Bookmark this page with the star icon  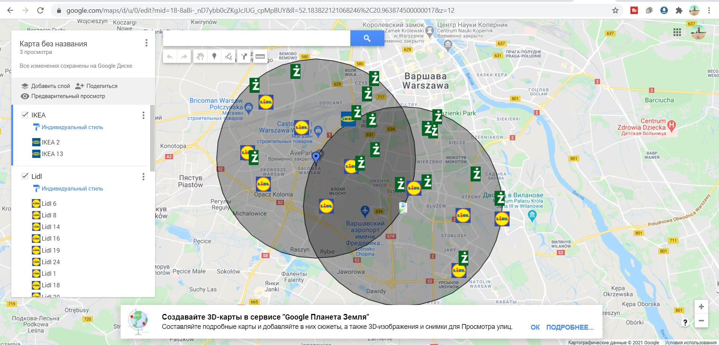click(615, 10)
